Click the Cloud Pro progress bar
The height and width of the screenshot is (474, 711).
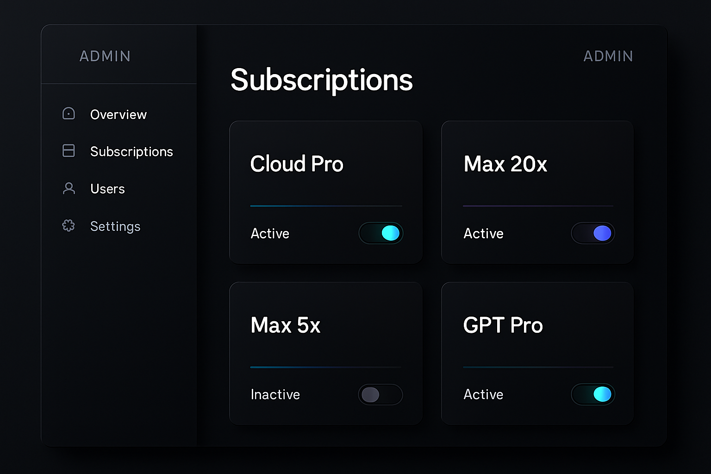coord(326,206)
